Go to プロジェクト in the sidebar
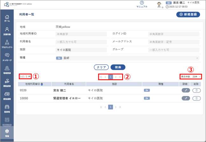 [x=7, y=44]
